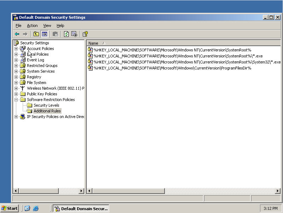Click the Back arrow toolbar icon
This screenshot has height=213, width=283.
coord(17,34)
